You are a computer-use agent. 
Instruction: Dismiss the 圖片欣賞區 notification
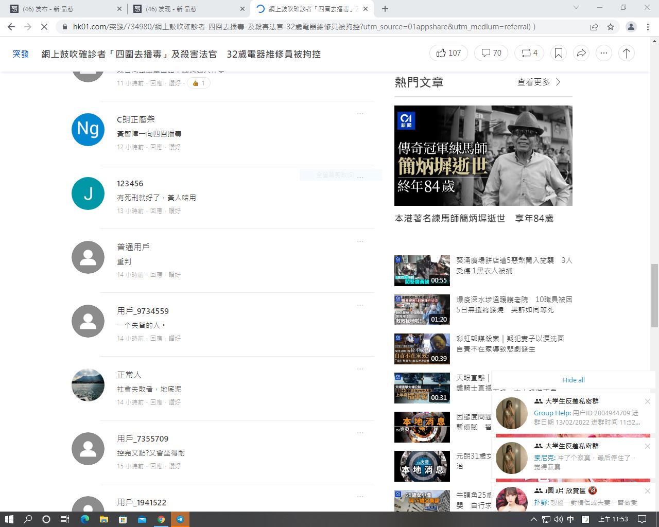coord(648,491)
